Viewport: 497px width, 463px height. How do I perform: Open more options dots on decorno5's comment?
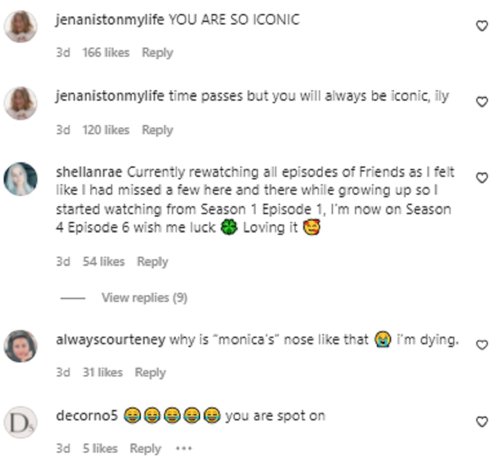(183, 449)
